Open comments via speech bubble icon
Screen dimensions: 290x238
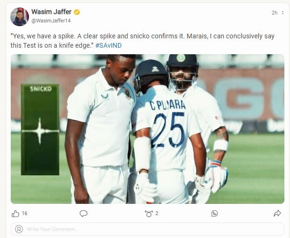coord(84,213)
